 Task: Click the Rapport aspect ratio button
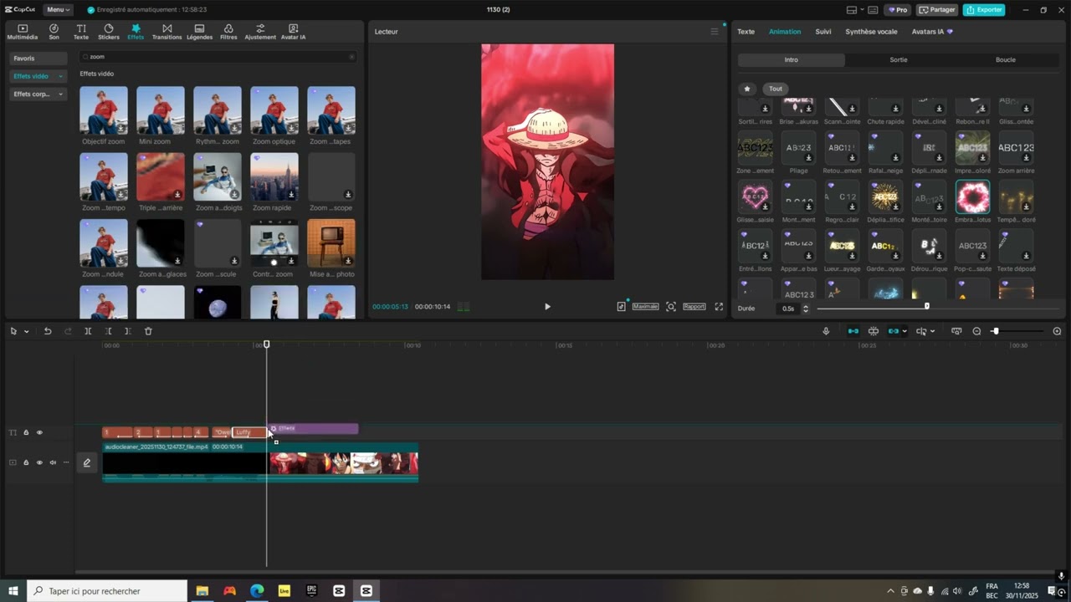(x=694, y=307)
